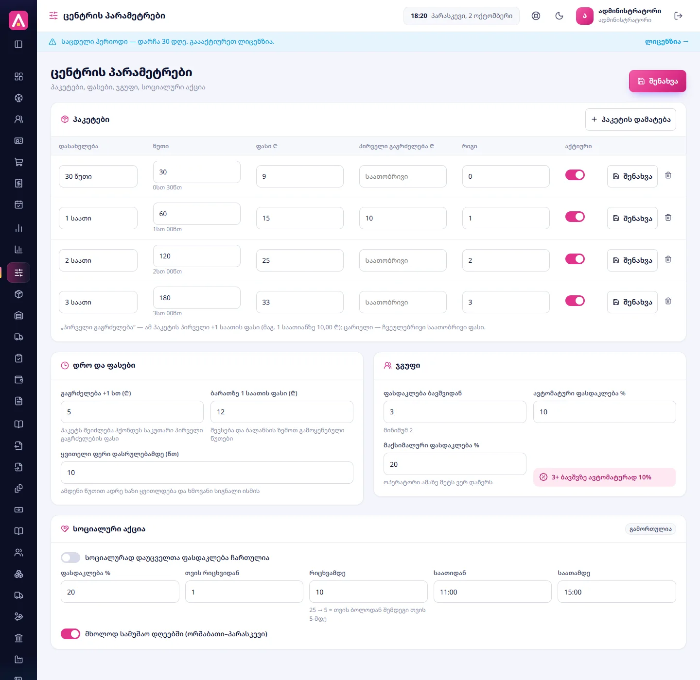Open the ლიცენზია license link
The image size is (700, 680).
(x=666, y=42)
